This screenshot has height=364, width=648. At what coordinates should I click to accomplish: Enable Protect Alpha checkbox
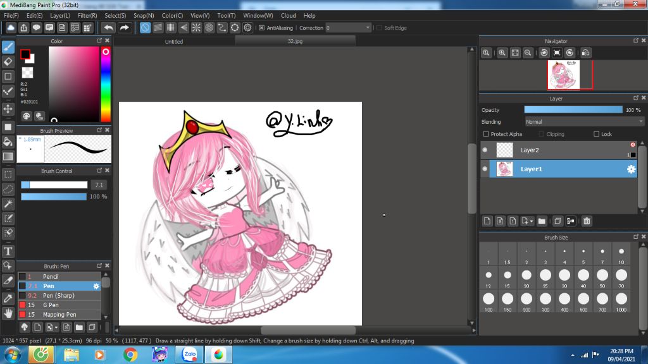point(486,134)
